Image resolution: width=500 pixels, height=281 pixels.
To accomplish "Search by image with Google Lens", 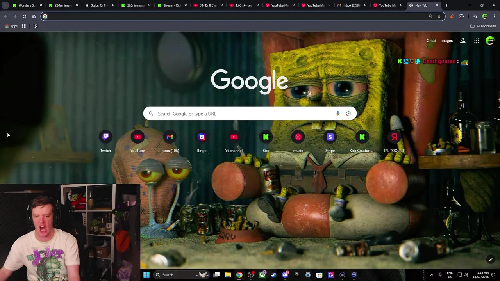I will point(348,114).
